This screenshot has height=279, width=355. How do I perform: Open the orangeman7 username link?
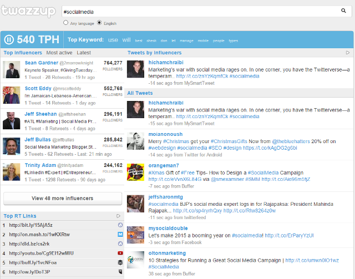click(x=164, y=165)
